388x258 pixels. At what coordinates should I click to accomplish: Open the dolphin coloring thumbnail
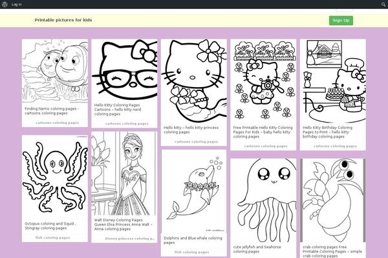(x=194, y=192)
